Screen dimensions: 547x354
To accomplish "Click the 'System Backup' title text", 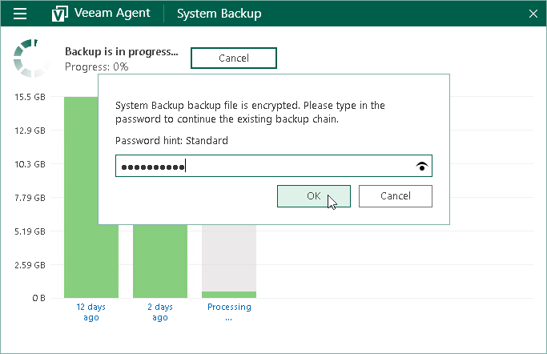I will [219, 14].
